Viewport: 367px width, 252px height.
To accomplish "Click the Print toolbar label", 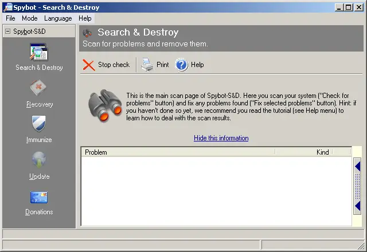I will (163, 65).
